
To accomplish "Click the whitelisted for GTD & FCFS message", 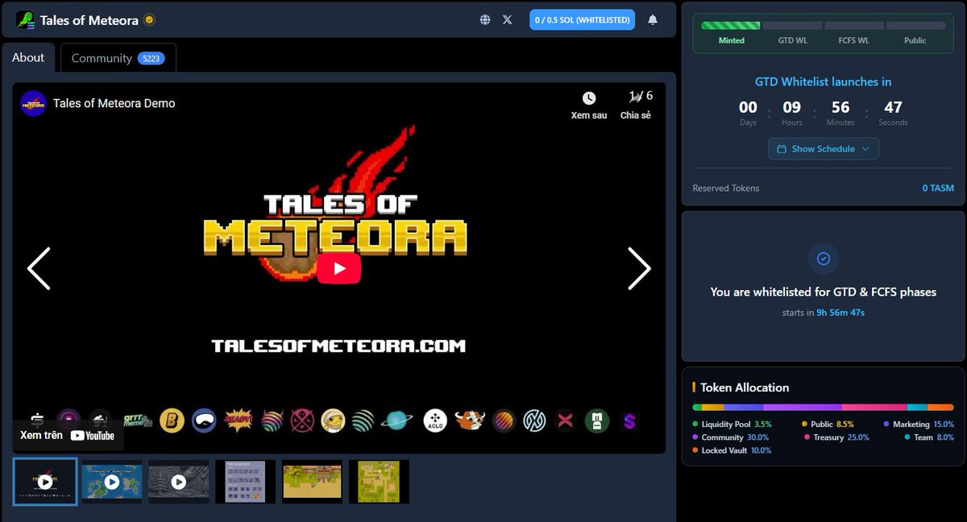I will (823, 292).
